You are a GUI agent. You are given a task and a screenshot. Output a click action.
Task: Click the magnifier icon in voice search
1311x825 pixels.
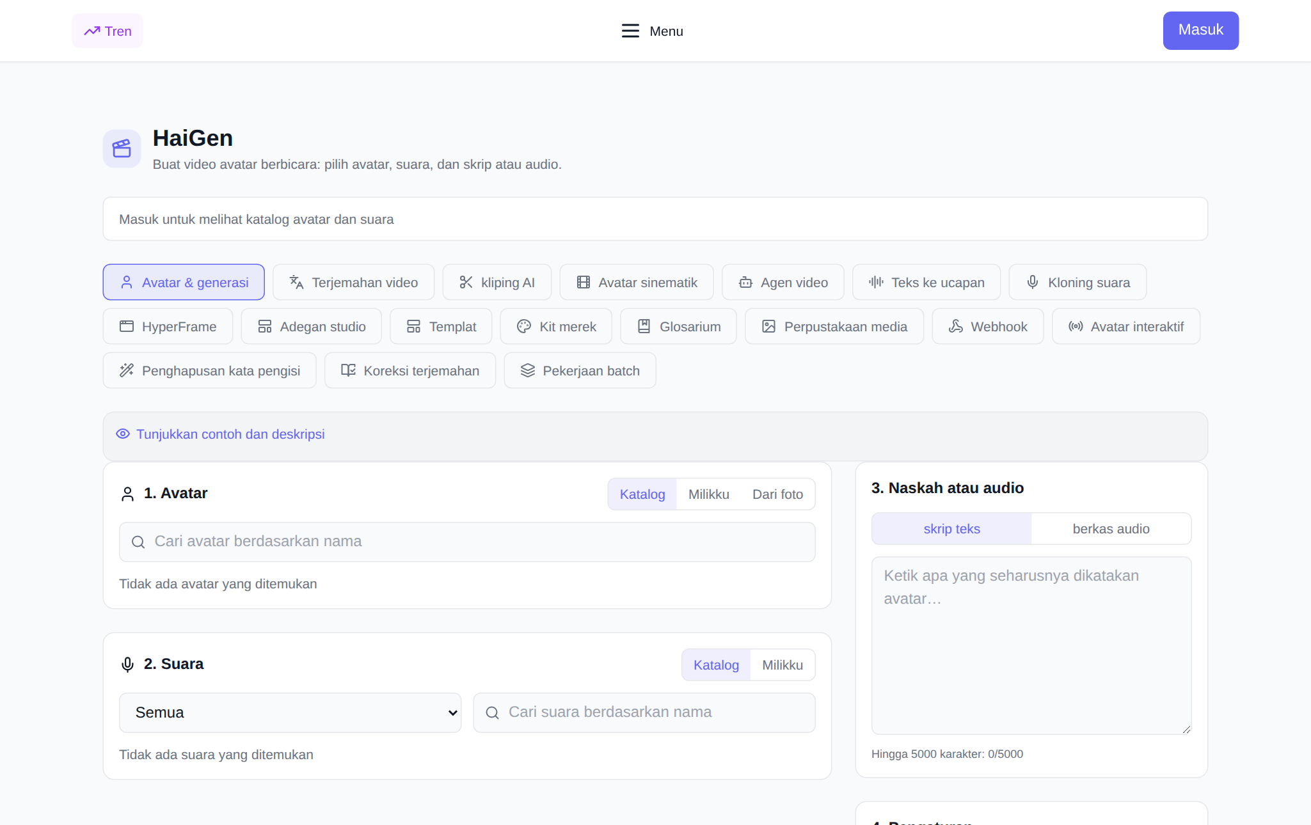coord(492,713)
